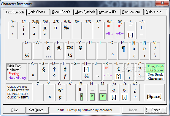The image size is (170, 116).
Task: Close the Character Inventory window
Action: (162, 3)
